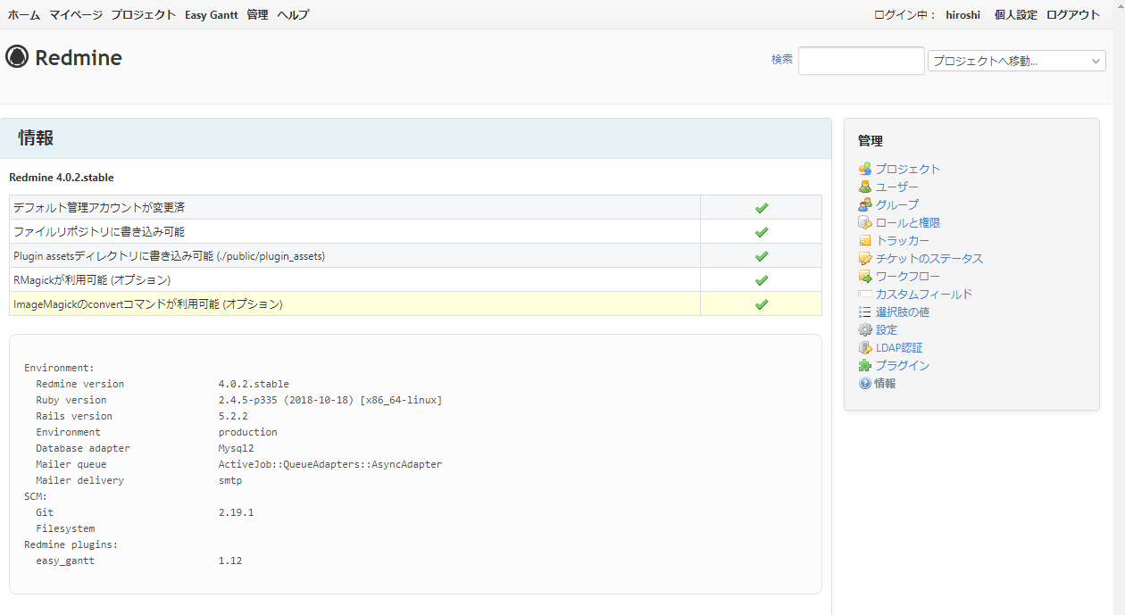
Task: Open the 管理 menu
Action: [257, 14]
